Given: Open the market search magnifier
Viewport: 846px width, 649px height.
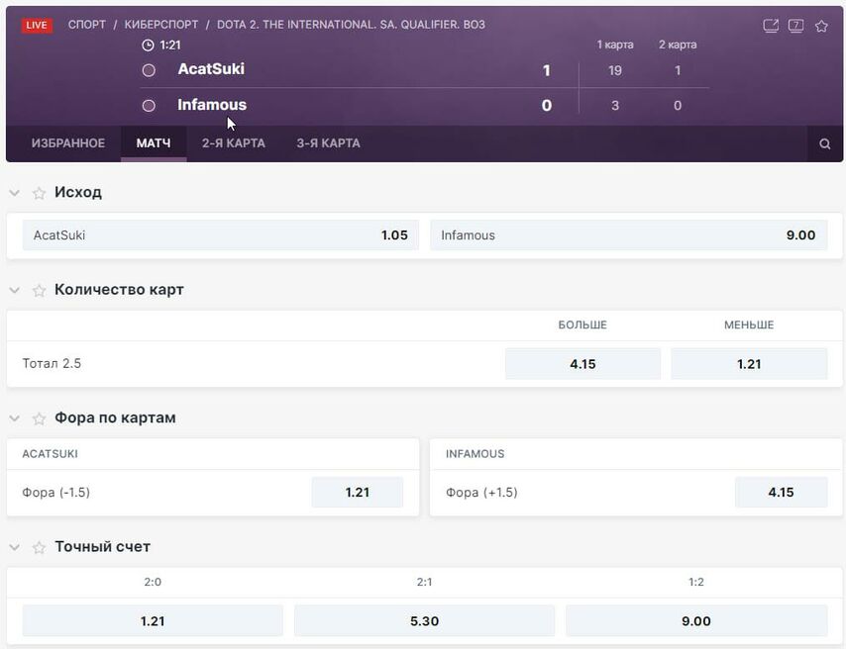Looking at the screenshot, I should (824, 143).
